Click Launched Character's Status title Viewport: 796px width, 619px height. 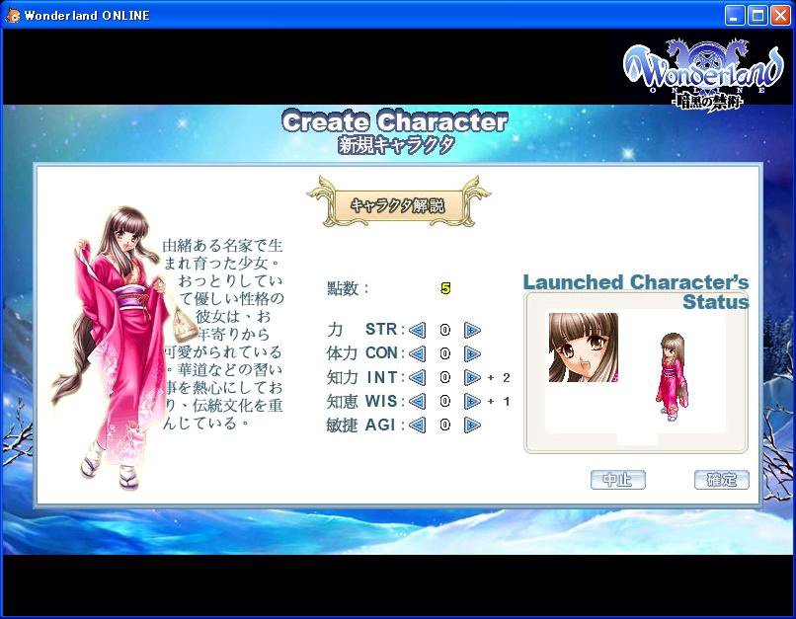(x=636, y=292)
